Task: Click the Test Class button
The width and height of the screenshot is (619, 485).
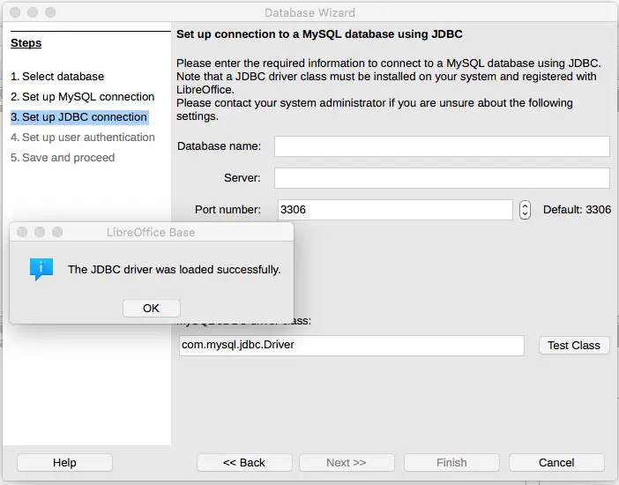Action: click(574, 345)
